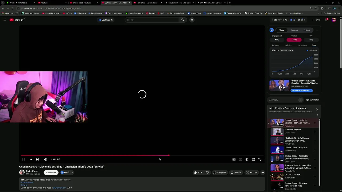Toggle subtitles in the player
342x192 pixels.
point(240,159)
